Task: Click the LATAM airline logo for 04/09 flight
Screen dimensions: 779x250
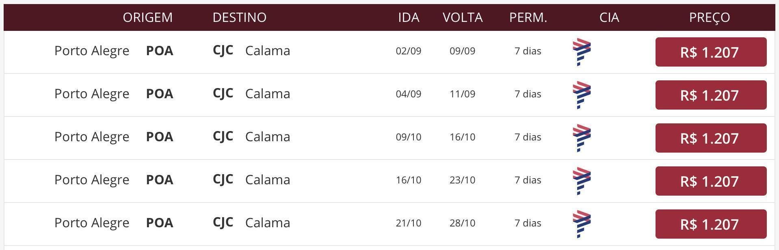Action: coord(582,95)
